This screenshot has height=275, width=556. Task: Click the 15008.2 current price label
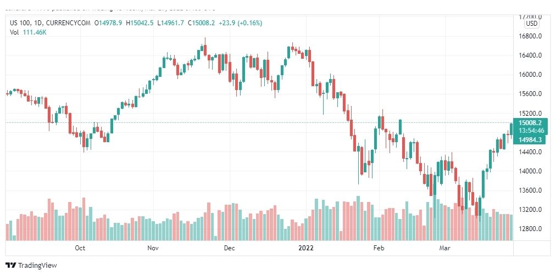(x=530, y=123)
